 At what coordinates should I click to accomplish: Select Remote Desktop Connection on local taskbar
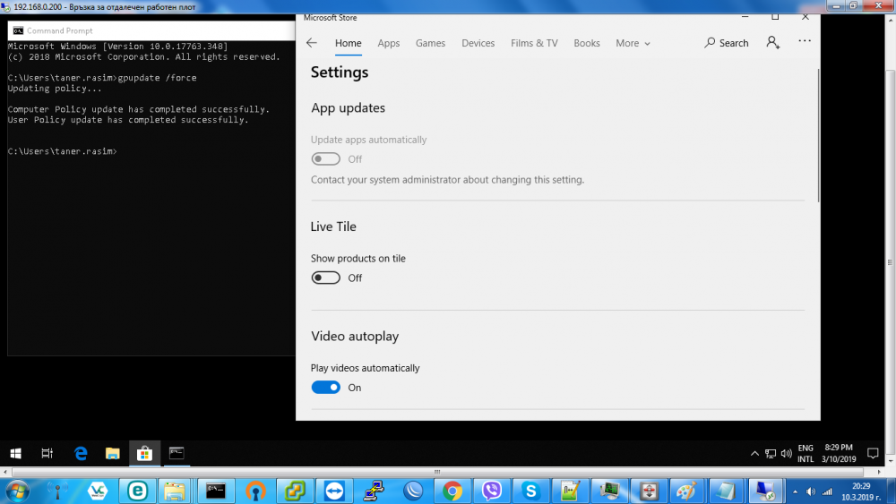click(765, 491)
